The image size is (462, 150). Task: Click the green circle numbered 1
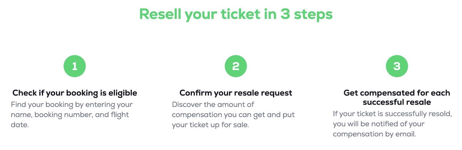point(75,66)
